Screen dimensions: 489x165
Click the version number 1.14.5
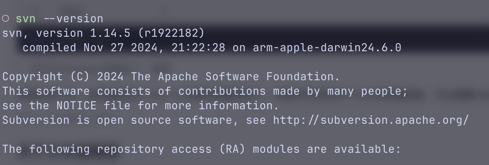point(110,33)
